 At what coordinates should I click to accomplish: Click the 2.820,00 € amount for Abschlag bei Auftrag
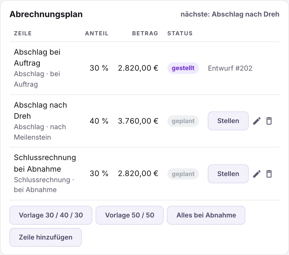point(138,68)
